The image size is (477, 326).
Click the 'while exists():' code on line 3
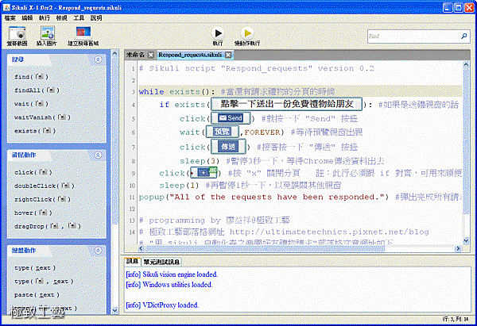[177, 92]
